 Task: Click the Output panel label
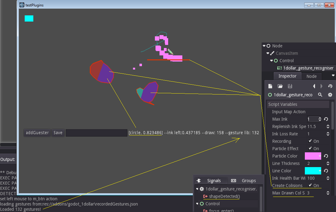point(8,159)
